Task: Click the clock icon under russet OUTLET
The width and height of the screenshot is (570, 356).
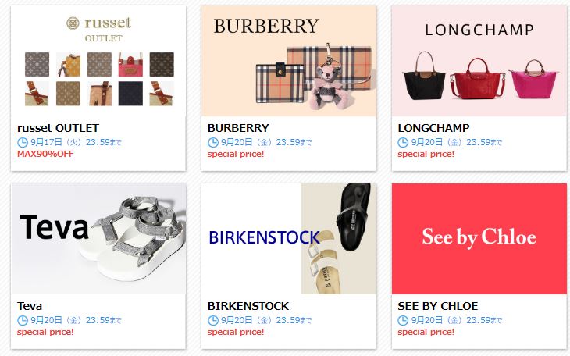Action: tap(23, 142)
